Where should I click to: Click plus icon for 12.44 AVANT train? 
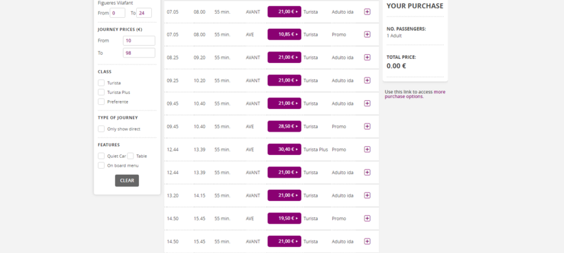click(x=367, y=172)
